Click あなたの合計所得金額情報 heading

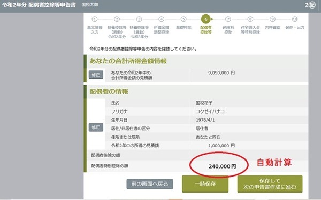(128, 61)
